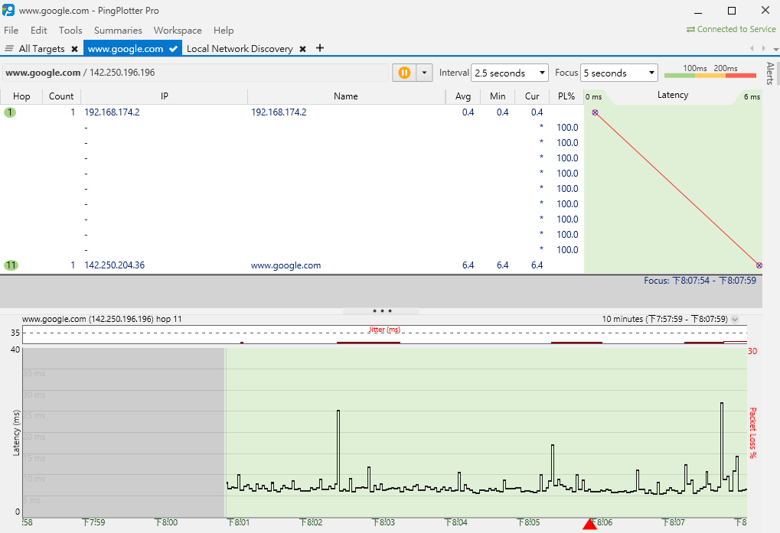Click the Min column header

click(x=498, y=96)
